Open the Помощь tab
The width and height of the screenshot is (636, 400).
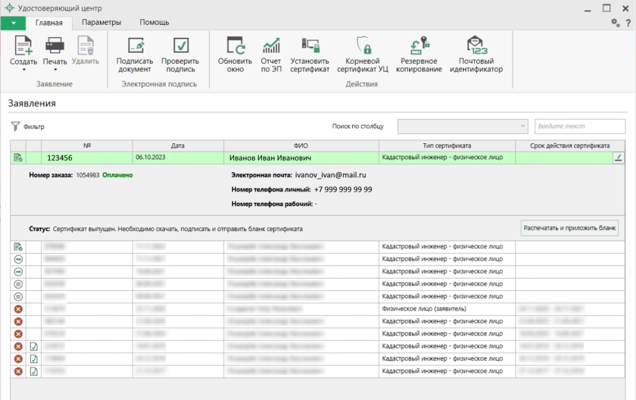pyautogui.click(x=154, y=22)
